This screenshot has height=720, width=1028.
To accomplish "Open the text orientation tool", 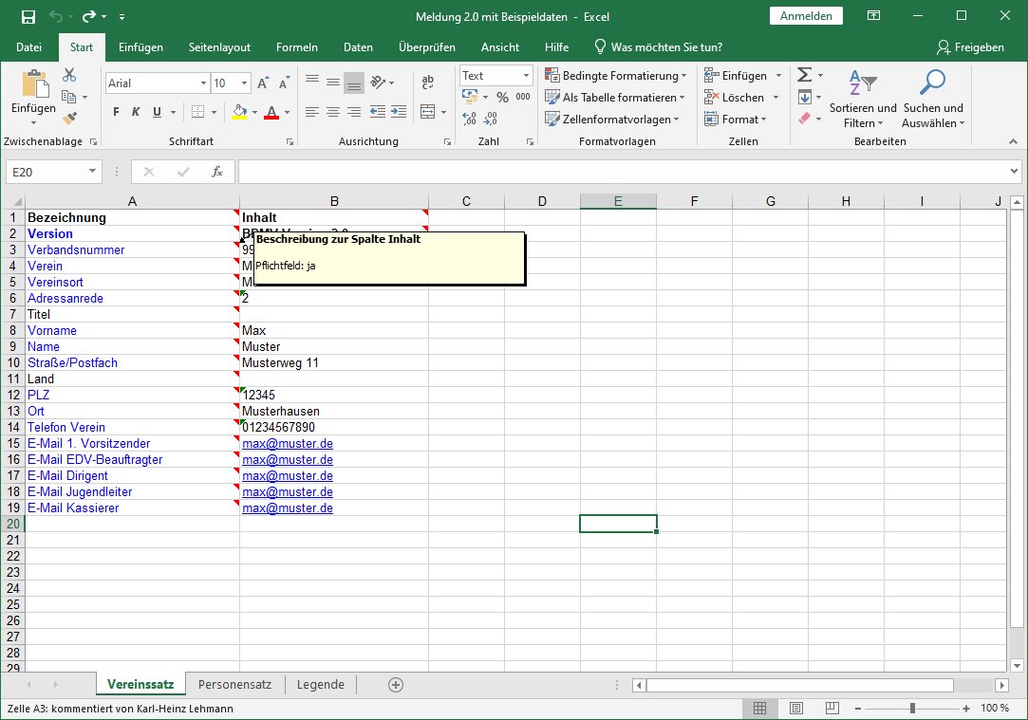I will (x=379, y=82).
